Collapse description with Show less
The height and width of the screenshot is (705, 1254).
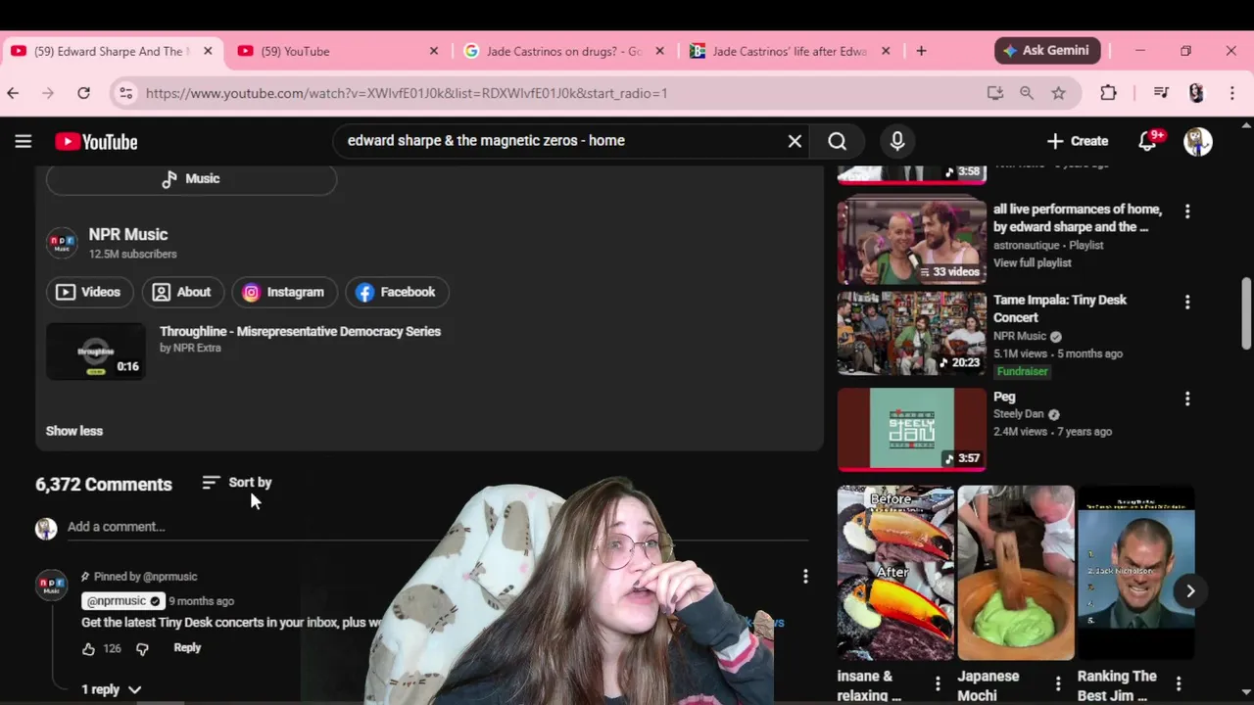point(74,431)
